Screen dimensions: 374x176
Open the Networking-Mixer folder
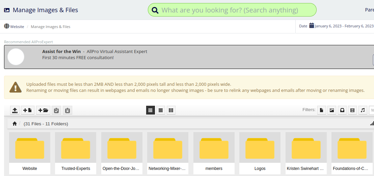(168, 153)
